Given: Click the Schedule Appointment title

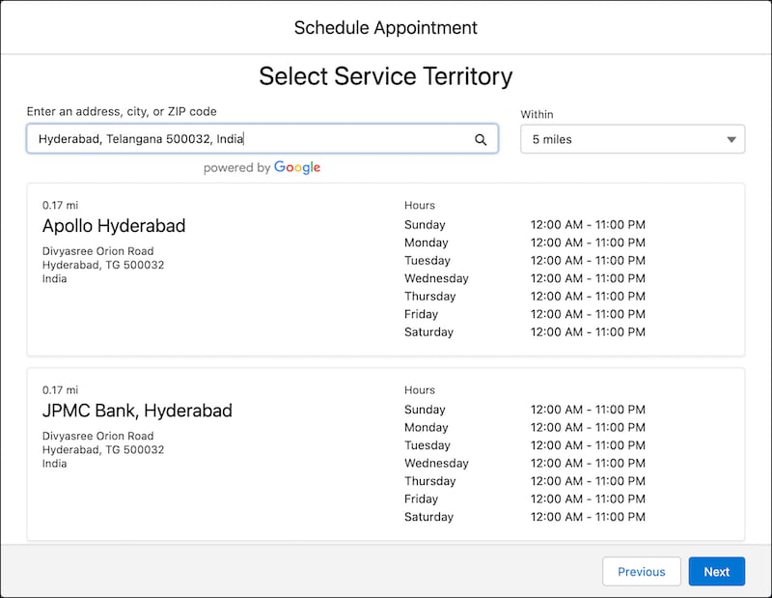Looking at the screenshot, I should tap(385, 28).
